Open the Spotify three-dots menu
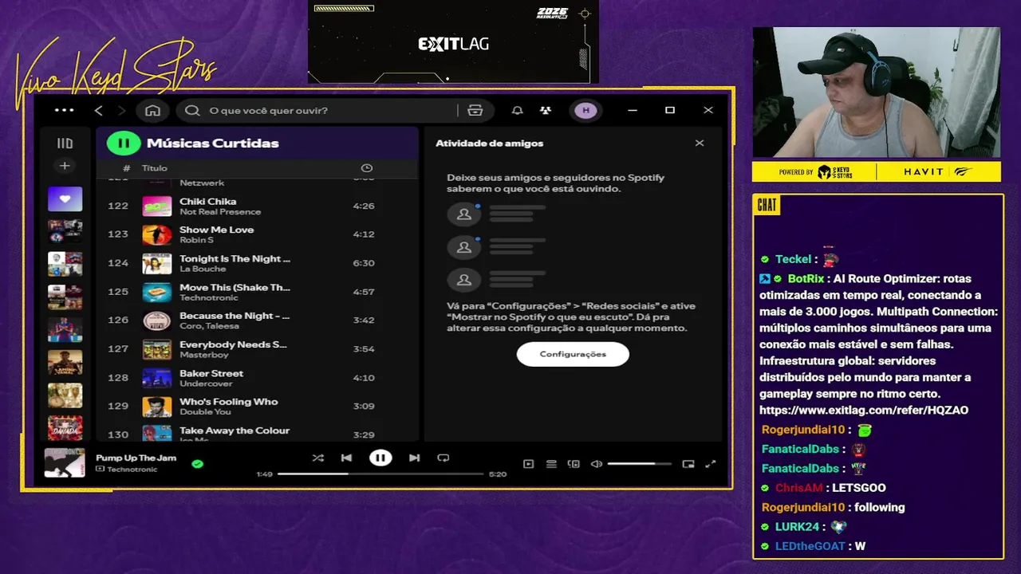 (x=64, y=110)
